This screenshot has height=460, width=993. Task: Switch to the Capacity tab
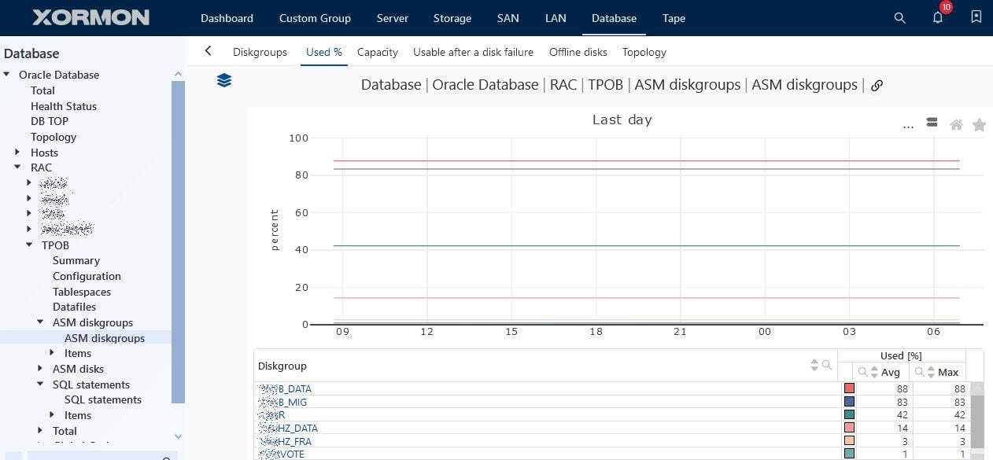click(x=378, y=52)
